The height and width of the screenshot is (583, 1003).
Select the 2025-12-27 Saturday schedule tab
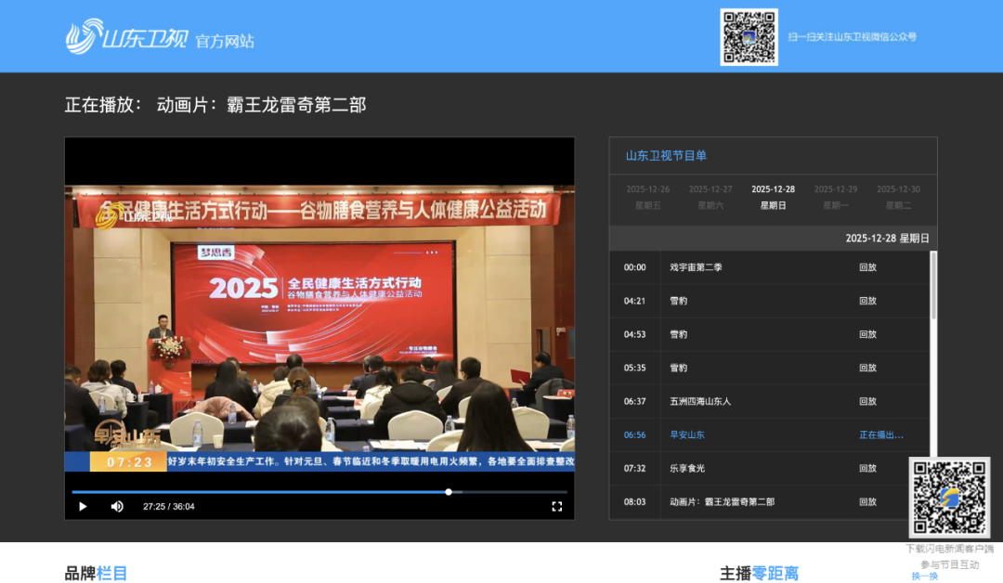point(710,197)
